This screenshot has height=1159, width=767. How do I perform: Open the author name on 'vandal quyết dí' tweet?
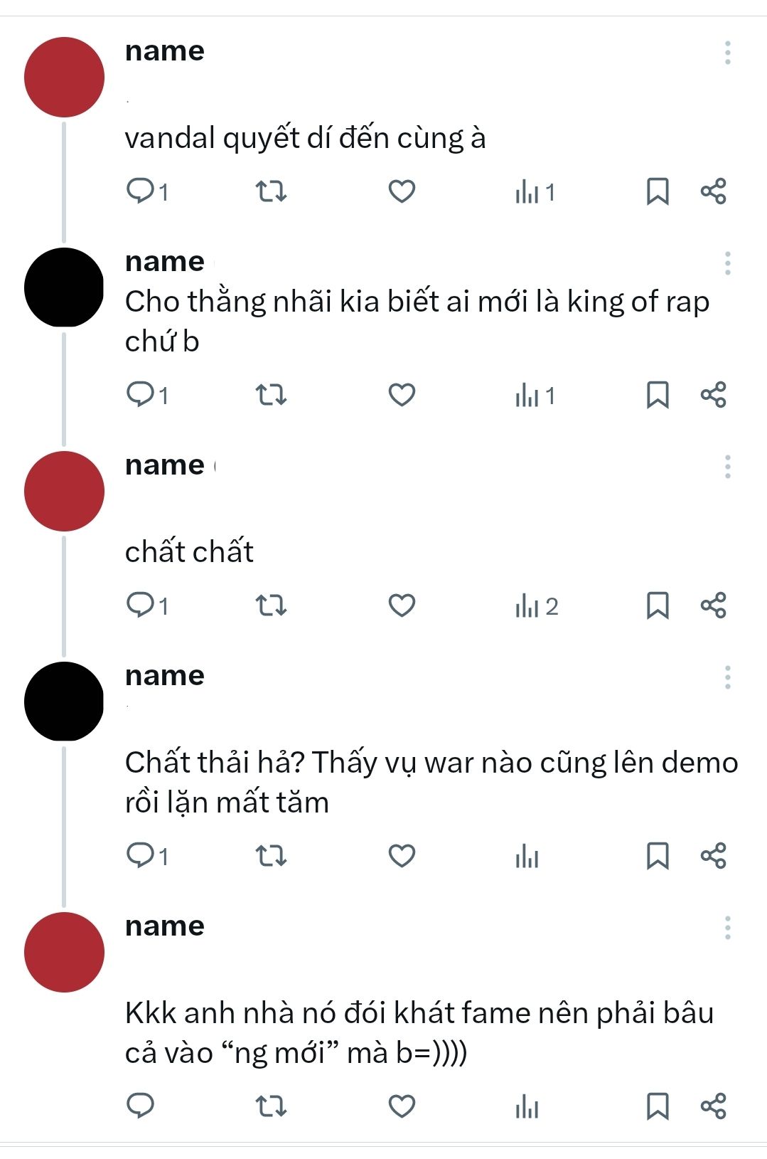164,51
